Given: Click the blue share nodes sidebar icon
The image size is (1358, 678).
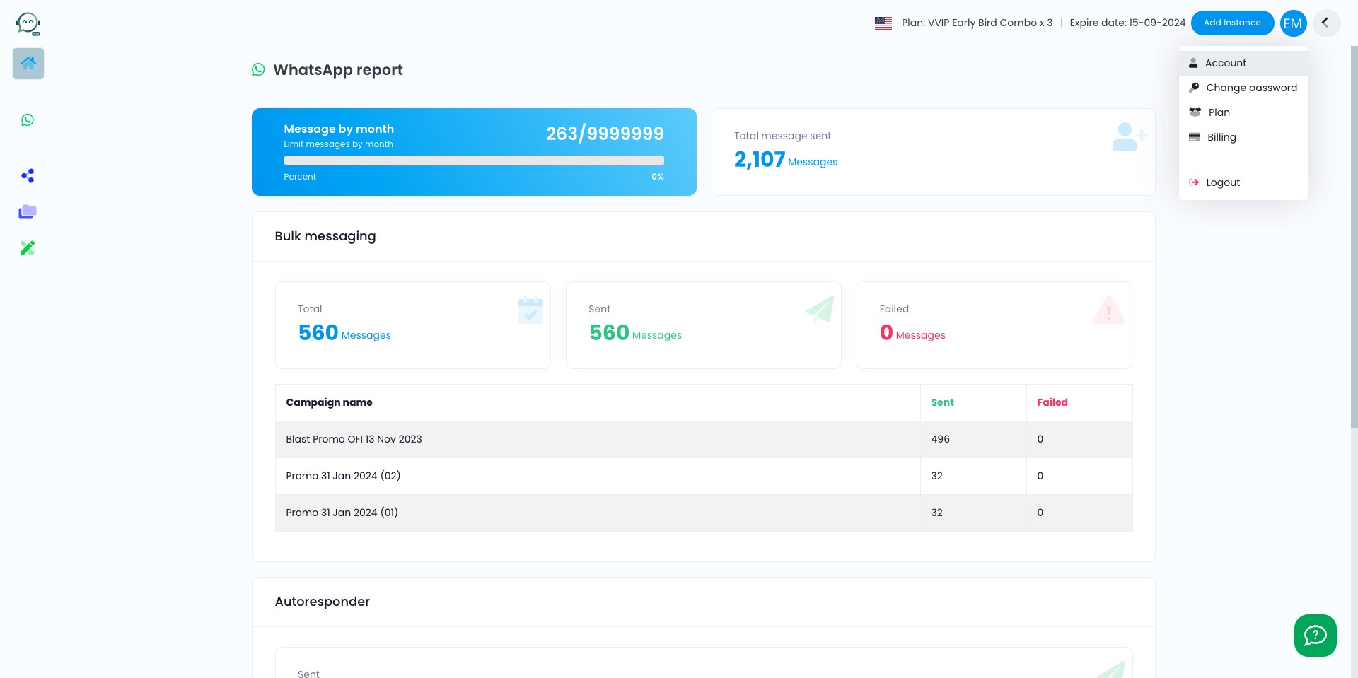Looking at the screenshot, I should 28,176.
